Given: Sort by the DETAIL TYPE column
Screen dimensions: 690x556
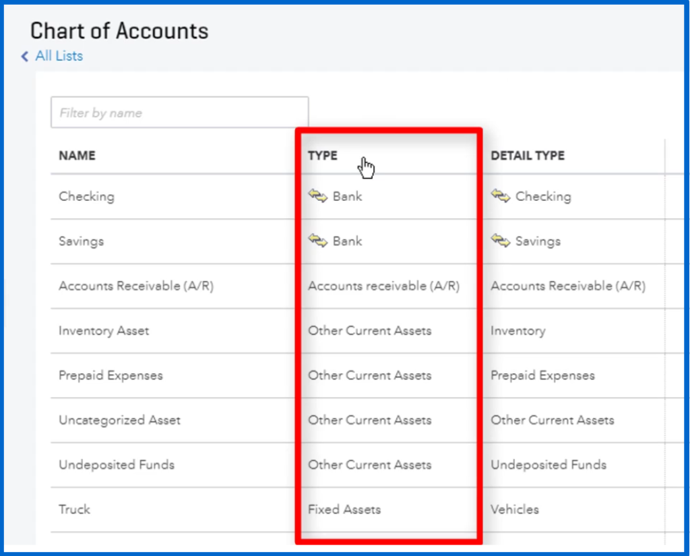Looking at the screenshot, I should (527, 155).
